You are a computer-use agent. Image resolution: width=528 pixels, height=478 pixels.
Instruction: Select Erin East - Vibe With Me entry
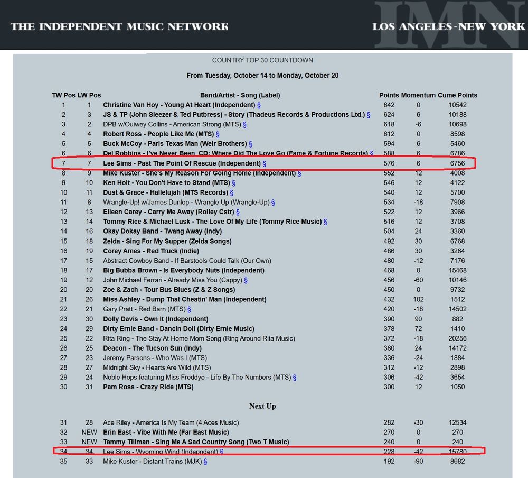click(x=166, y=433)
